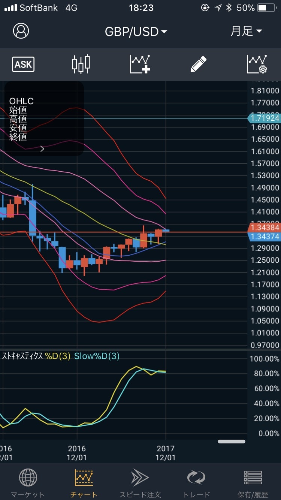Tap the Bluetooth icon in status bar
This screenshot has height=500, width=281.
229,8
